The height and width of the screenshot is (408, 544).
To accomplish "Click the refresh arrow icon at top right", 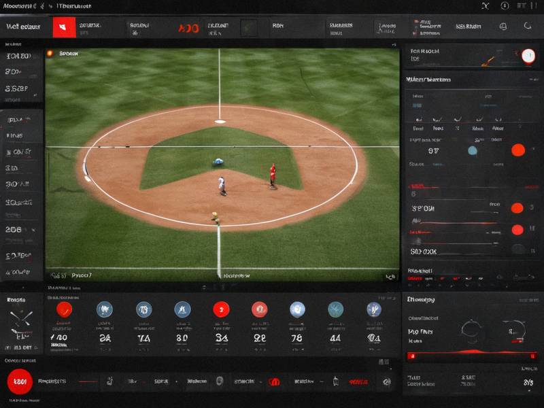I will [528, 26].
